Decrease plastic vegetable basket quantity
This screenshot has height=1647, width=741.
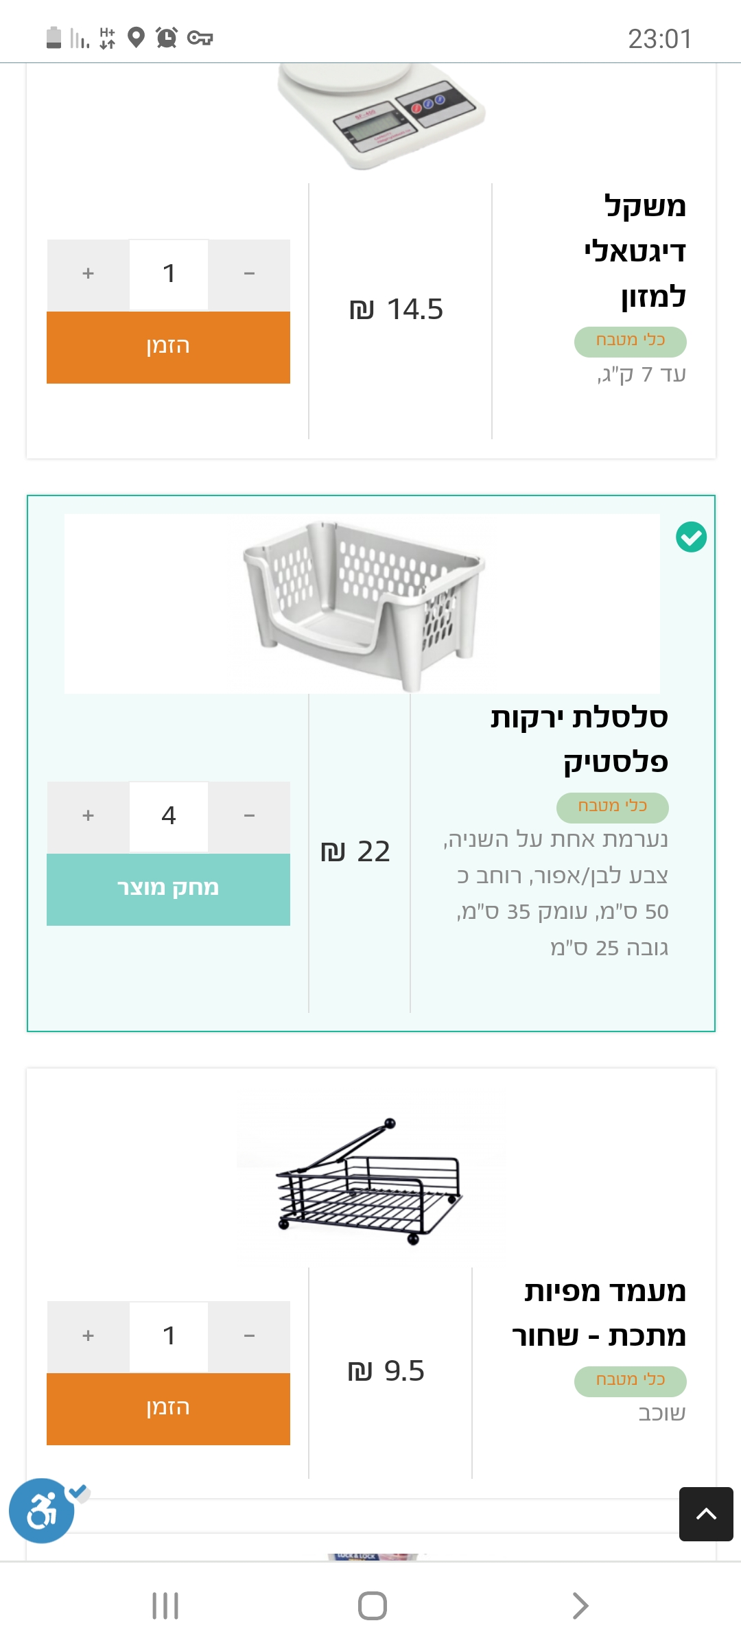pos(249,816)
